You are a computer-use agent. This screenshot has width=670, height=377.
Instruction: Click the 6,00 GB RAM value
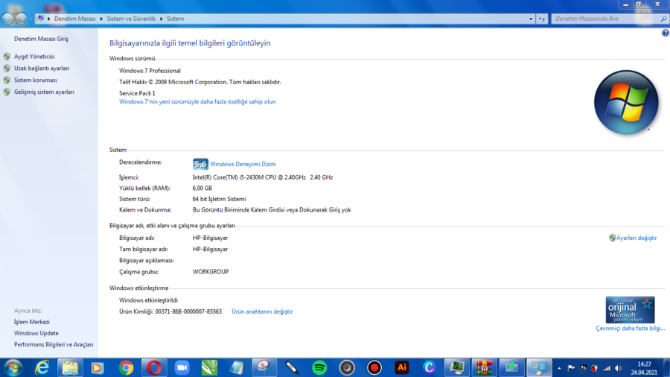202,188
